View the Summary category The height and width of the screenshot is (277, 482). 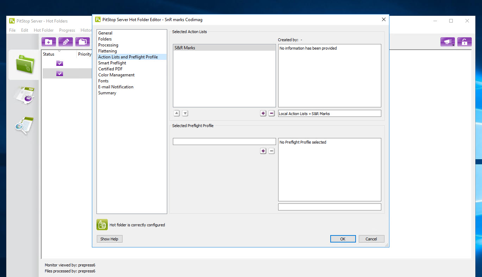pos(107,93)
